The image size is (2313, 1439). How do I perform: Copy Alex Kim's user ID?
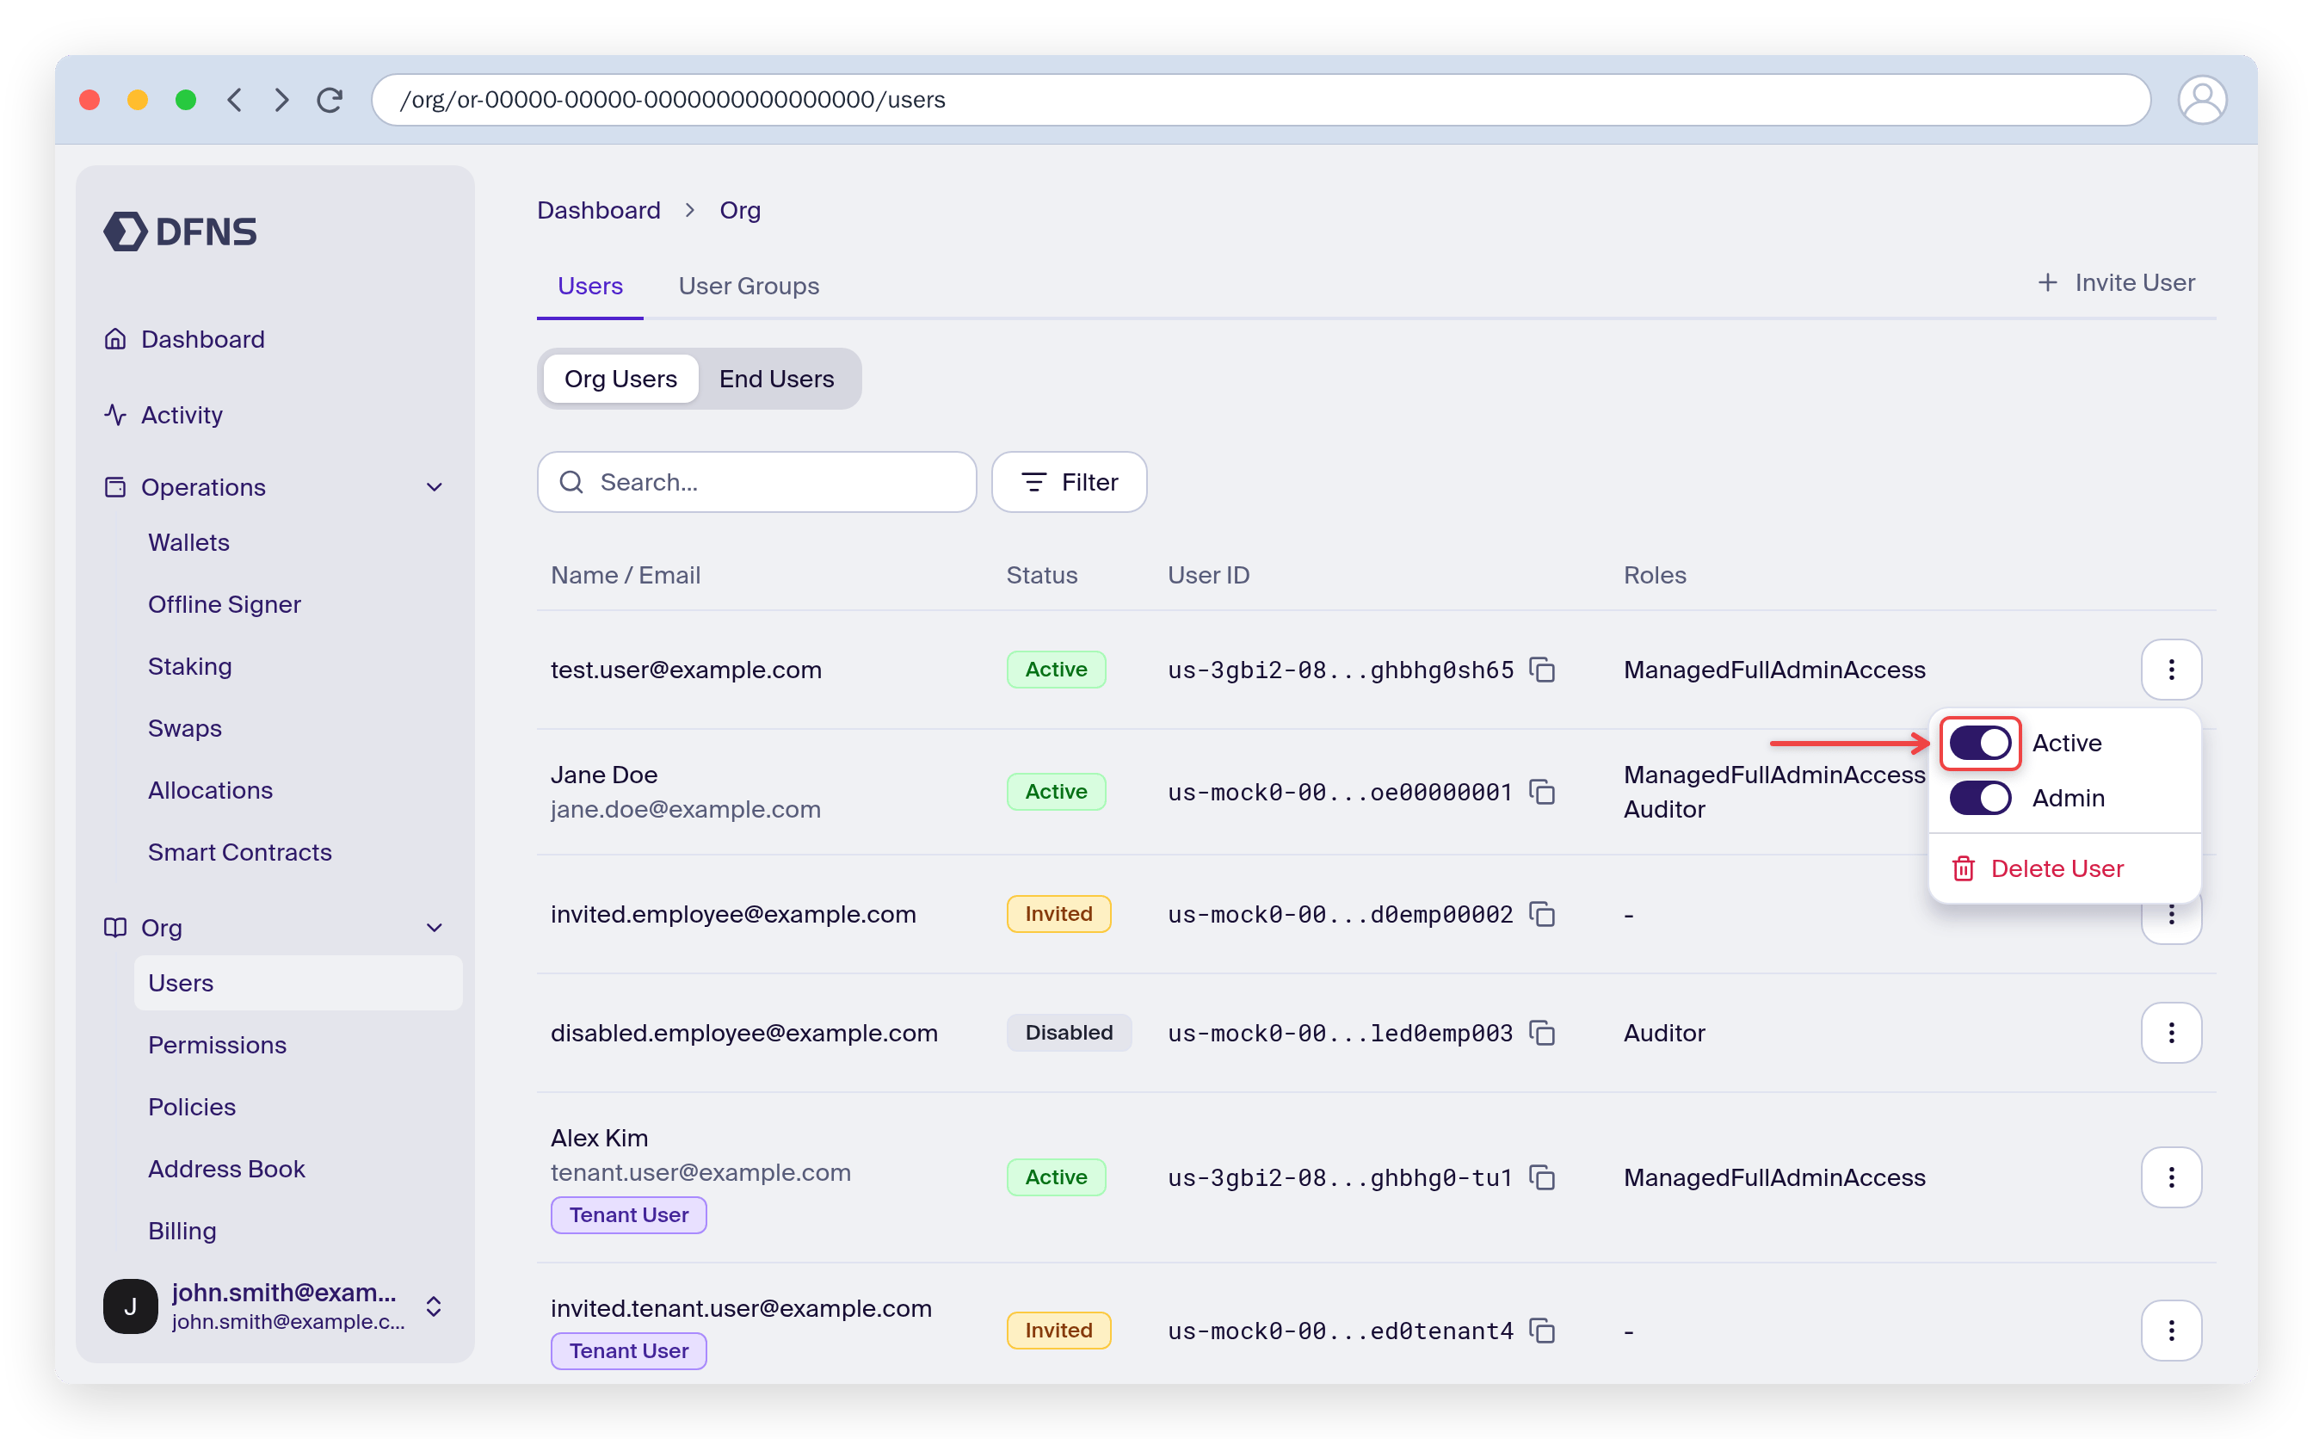(1541, 1178)
